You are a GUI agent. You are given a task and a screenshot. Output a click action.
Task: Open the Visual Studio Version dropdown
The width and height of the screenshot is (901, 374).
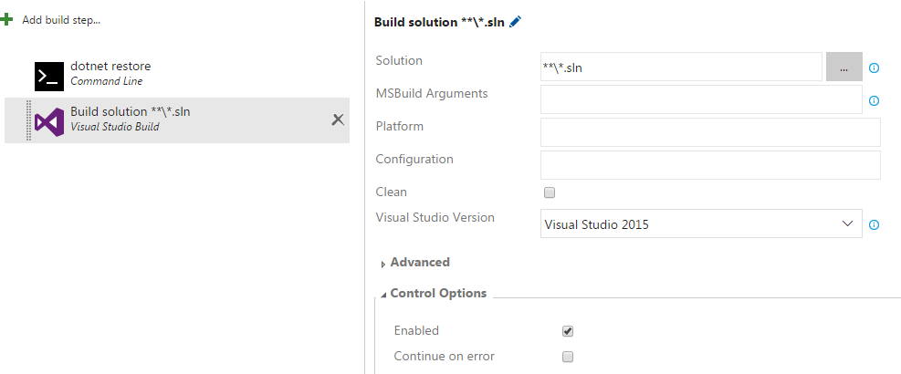point(701,223)
